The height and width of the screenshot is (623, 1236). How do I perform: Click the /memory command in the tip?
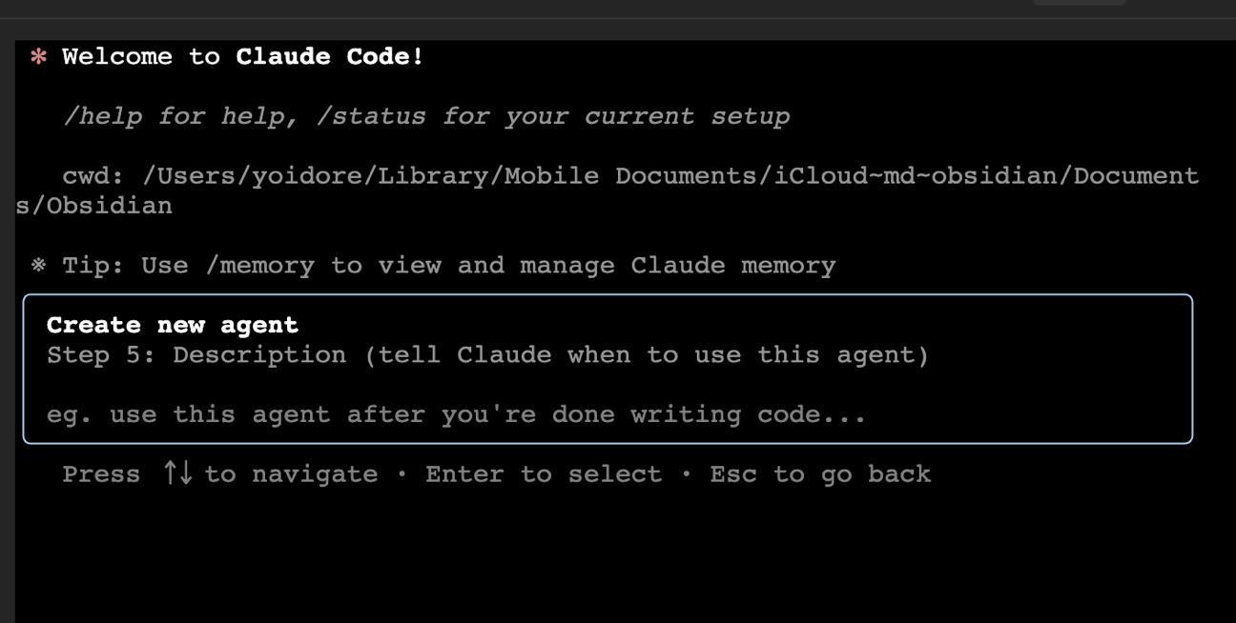[259, 266]
